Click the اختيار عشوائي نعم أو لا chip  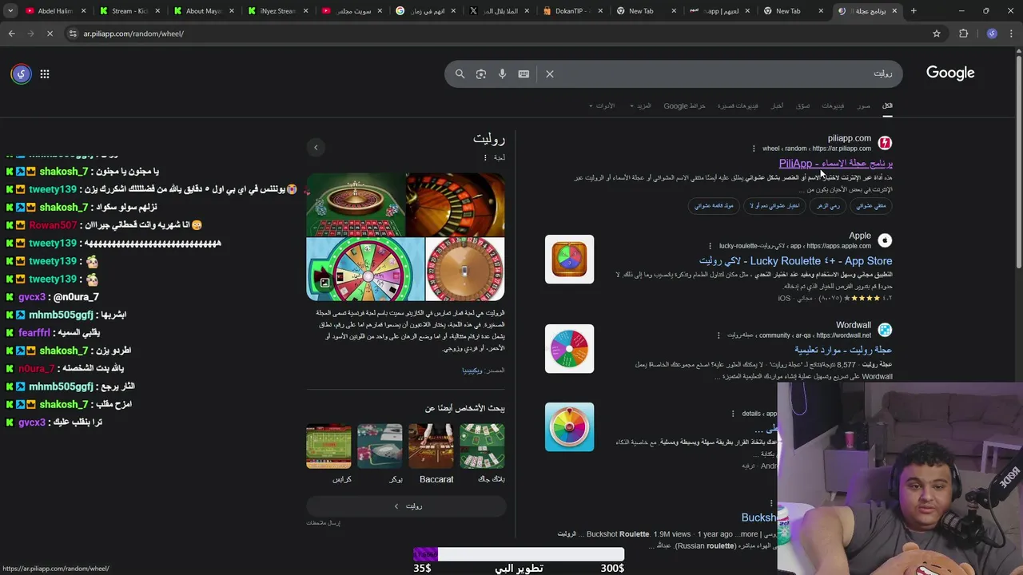(x=774, y=205)
